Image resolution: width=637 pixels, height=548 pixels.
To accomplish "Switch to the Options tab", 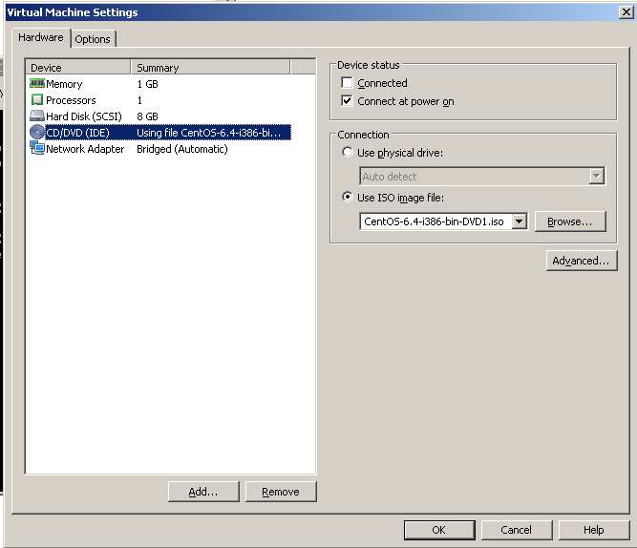I will [x=93, y=39].
